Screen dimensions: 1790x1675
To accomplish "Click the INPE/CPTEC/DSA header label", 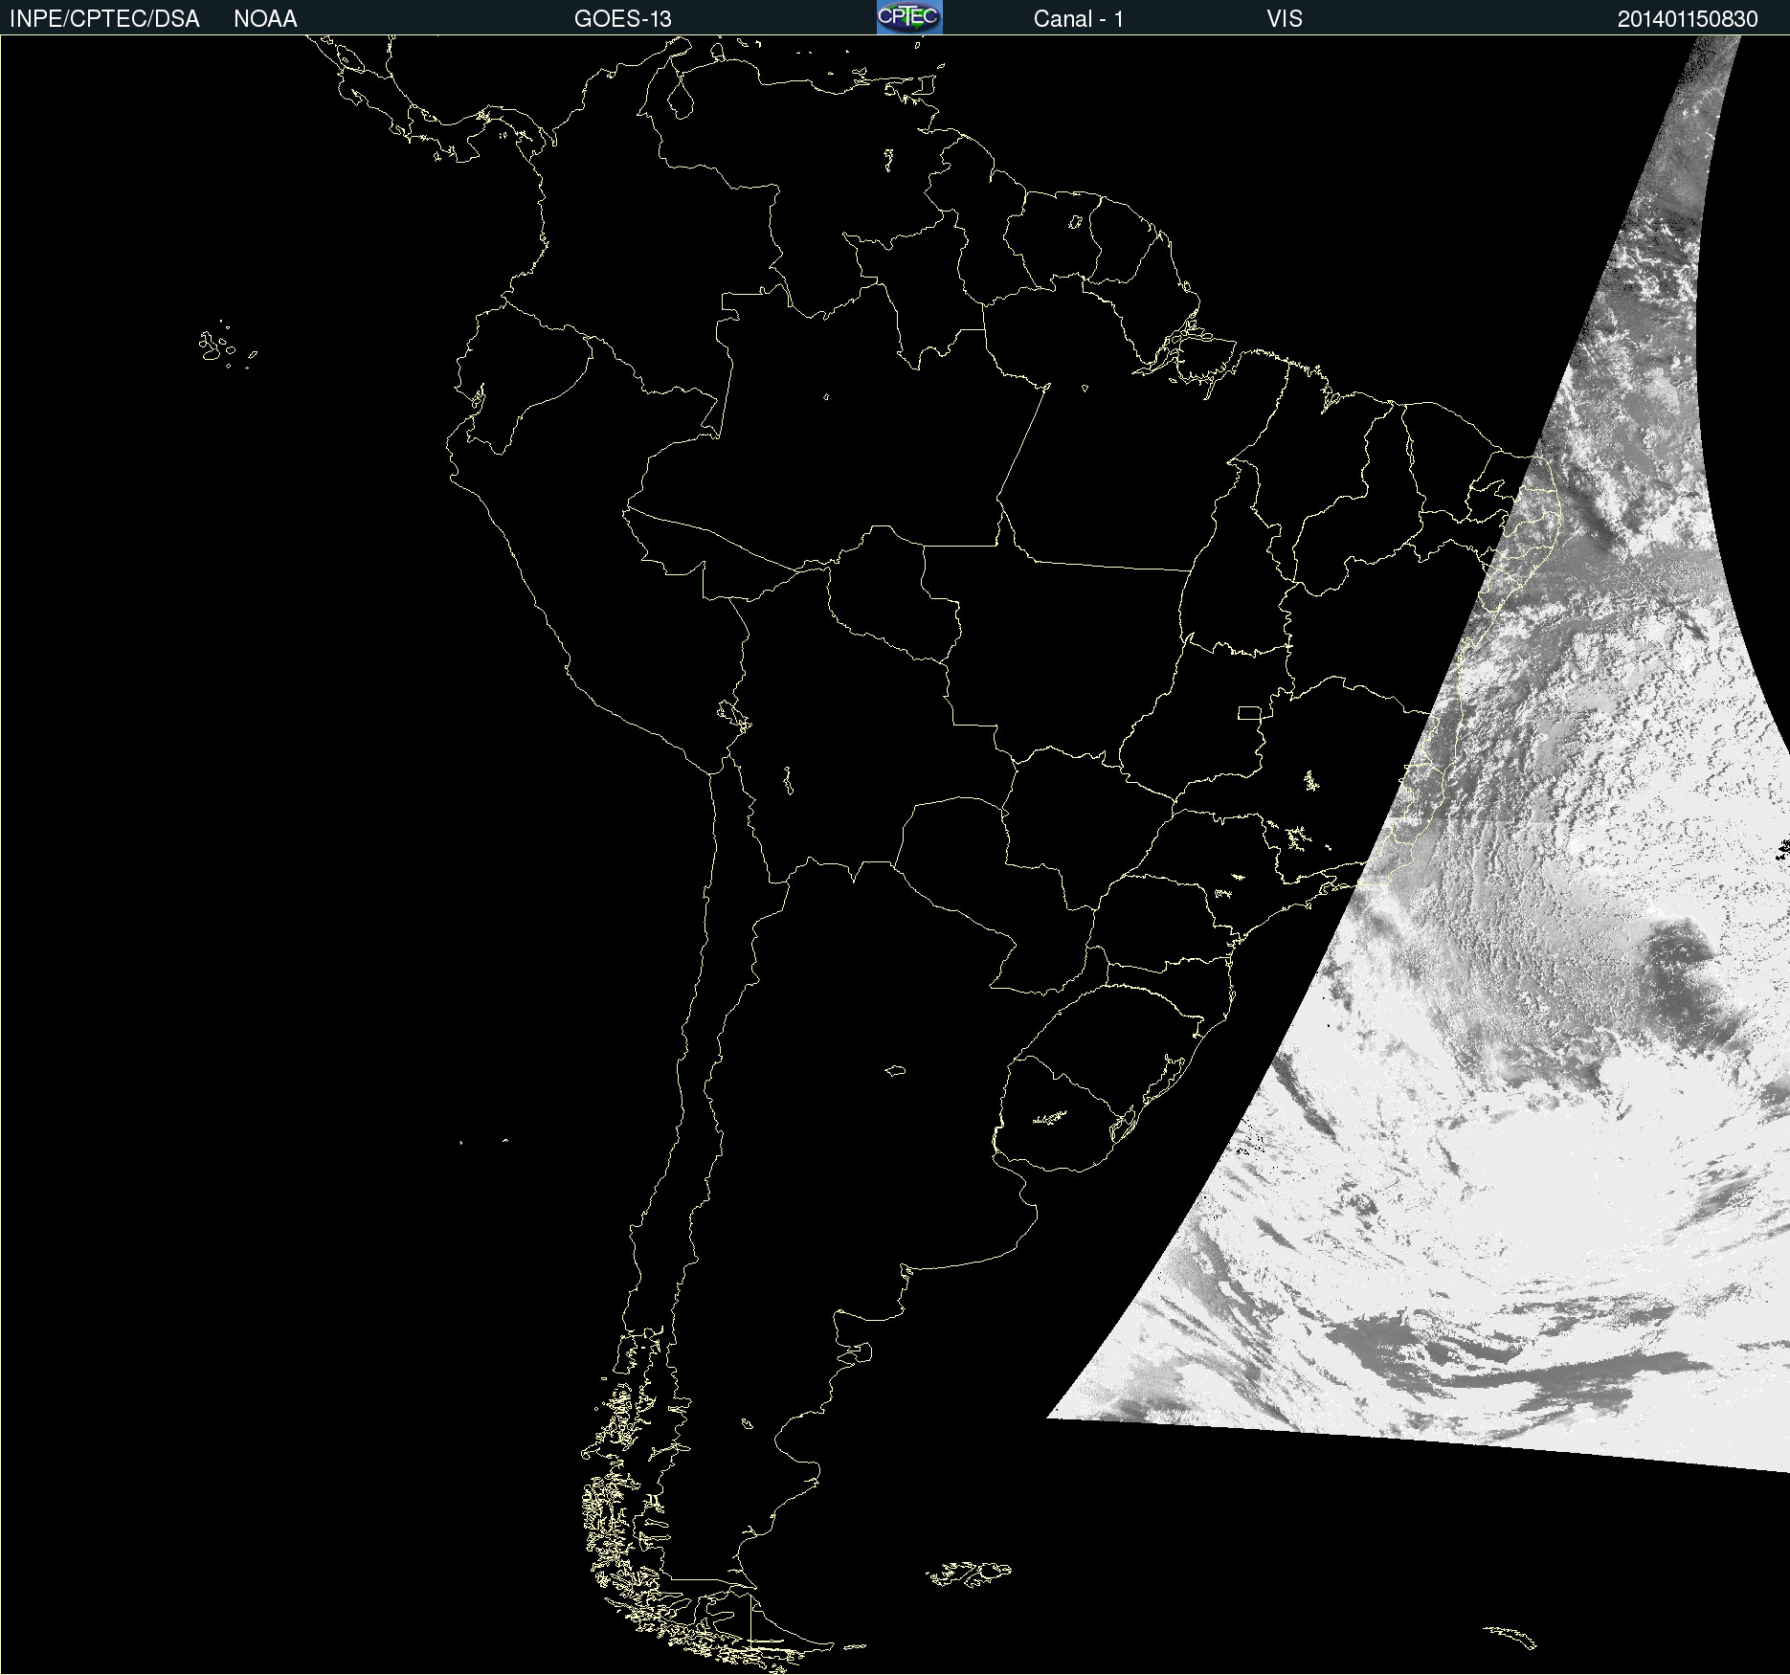I will pos(104,19).
